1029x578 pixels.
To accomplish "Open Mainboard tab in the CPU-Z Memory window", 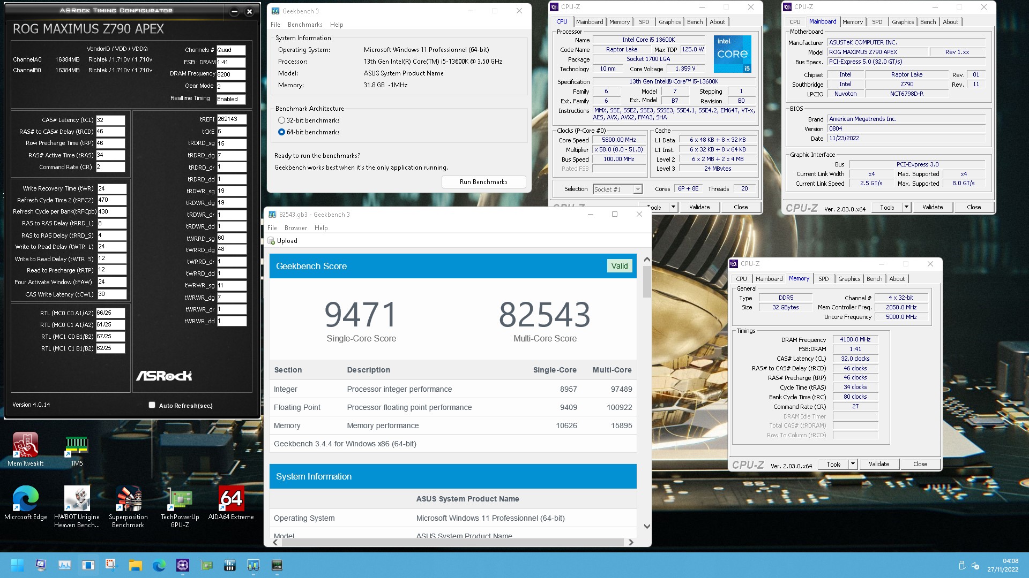I will point(769,279).
